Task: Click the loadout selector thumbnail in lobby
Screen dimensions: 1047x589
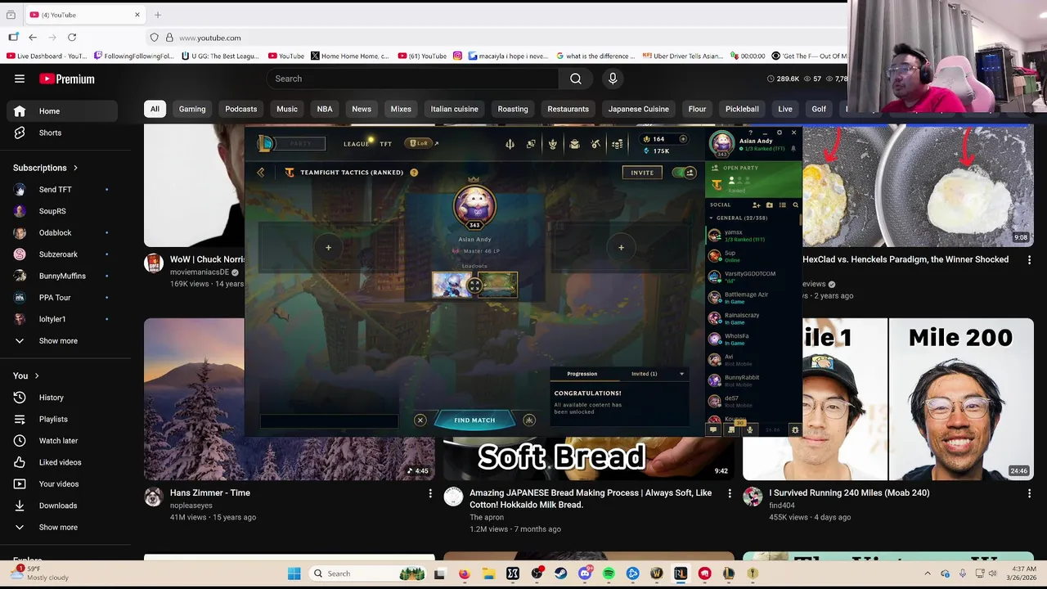Action: click(474, 285)
